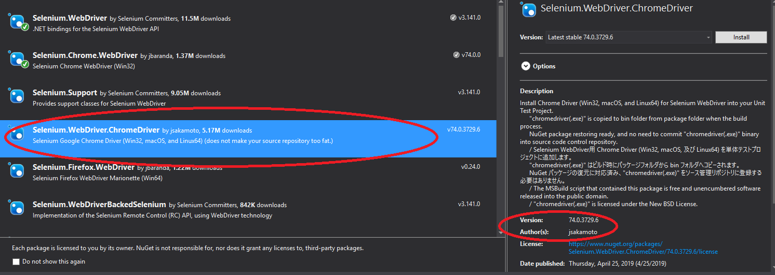
Task: Open the ChromeDriver license link on nuget.org
Action: pos(643,248)
